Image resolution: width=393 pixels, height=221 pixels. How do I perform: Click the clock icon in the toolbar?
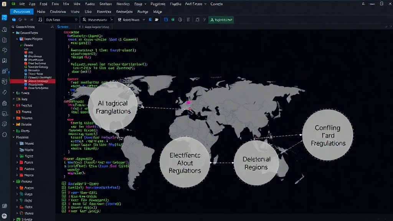180,20
